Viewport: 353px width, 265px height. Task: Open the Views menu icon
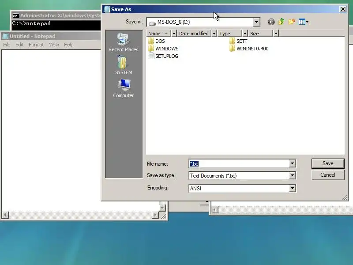point(303,22)
